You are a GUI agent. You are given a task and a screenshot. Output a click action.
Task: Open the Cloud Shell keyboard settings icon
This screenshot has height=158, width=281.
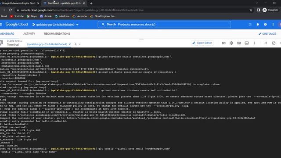223,43
